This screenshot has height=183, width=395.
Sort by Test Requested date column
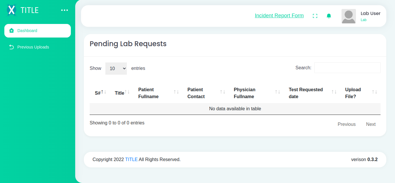tap(306, 93)
